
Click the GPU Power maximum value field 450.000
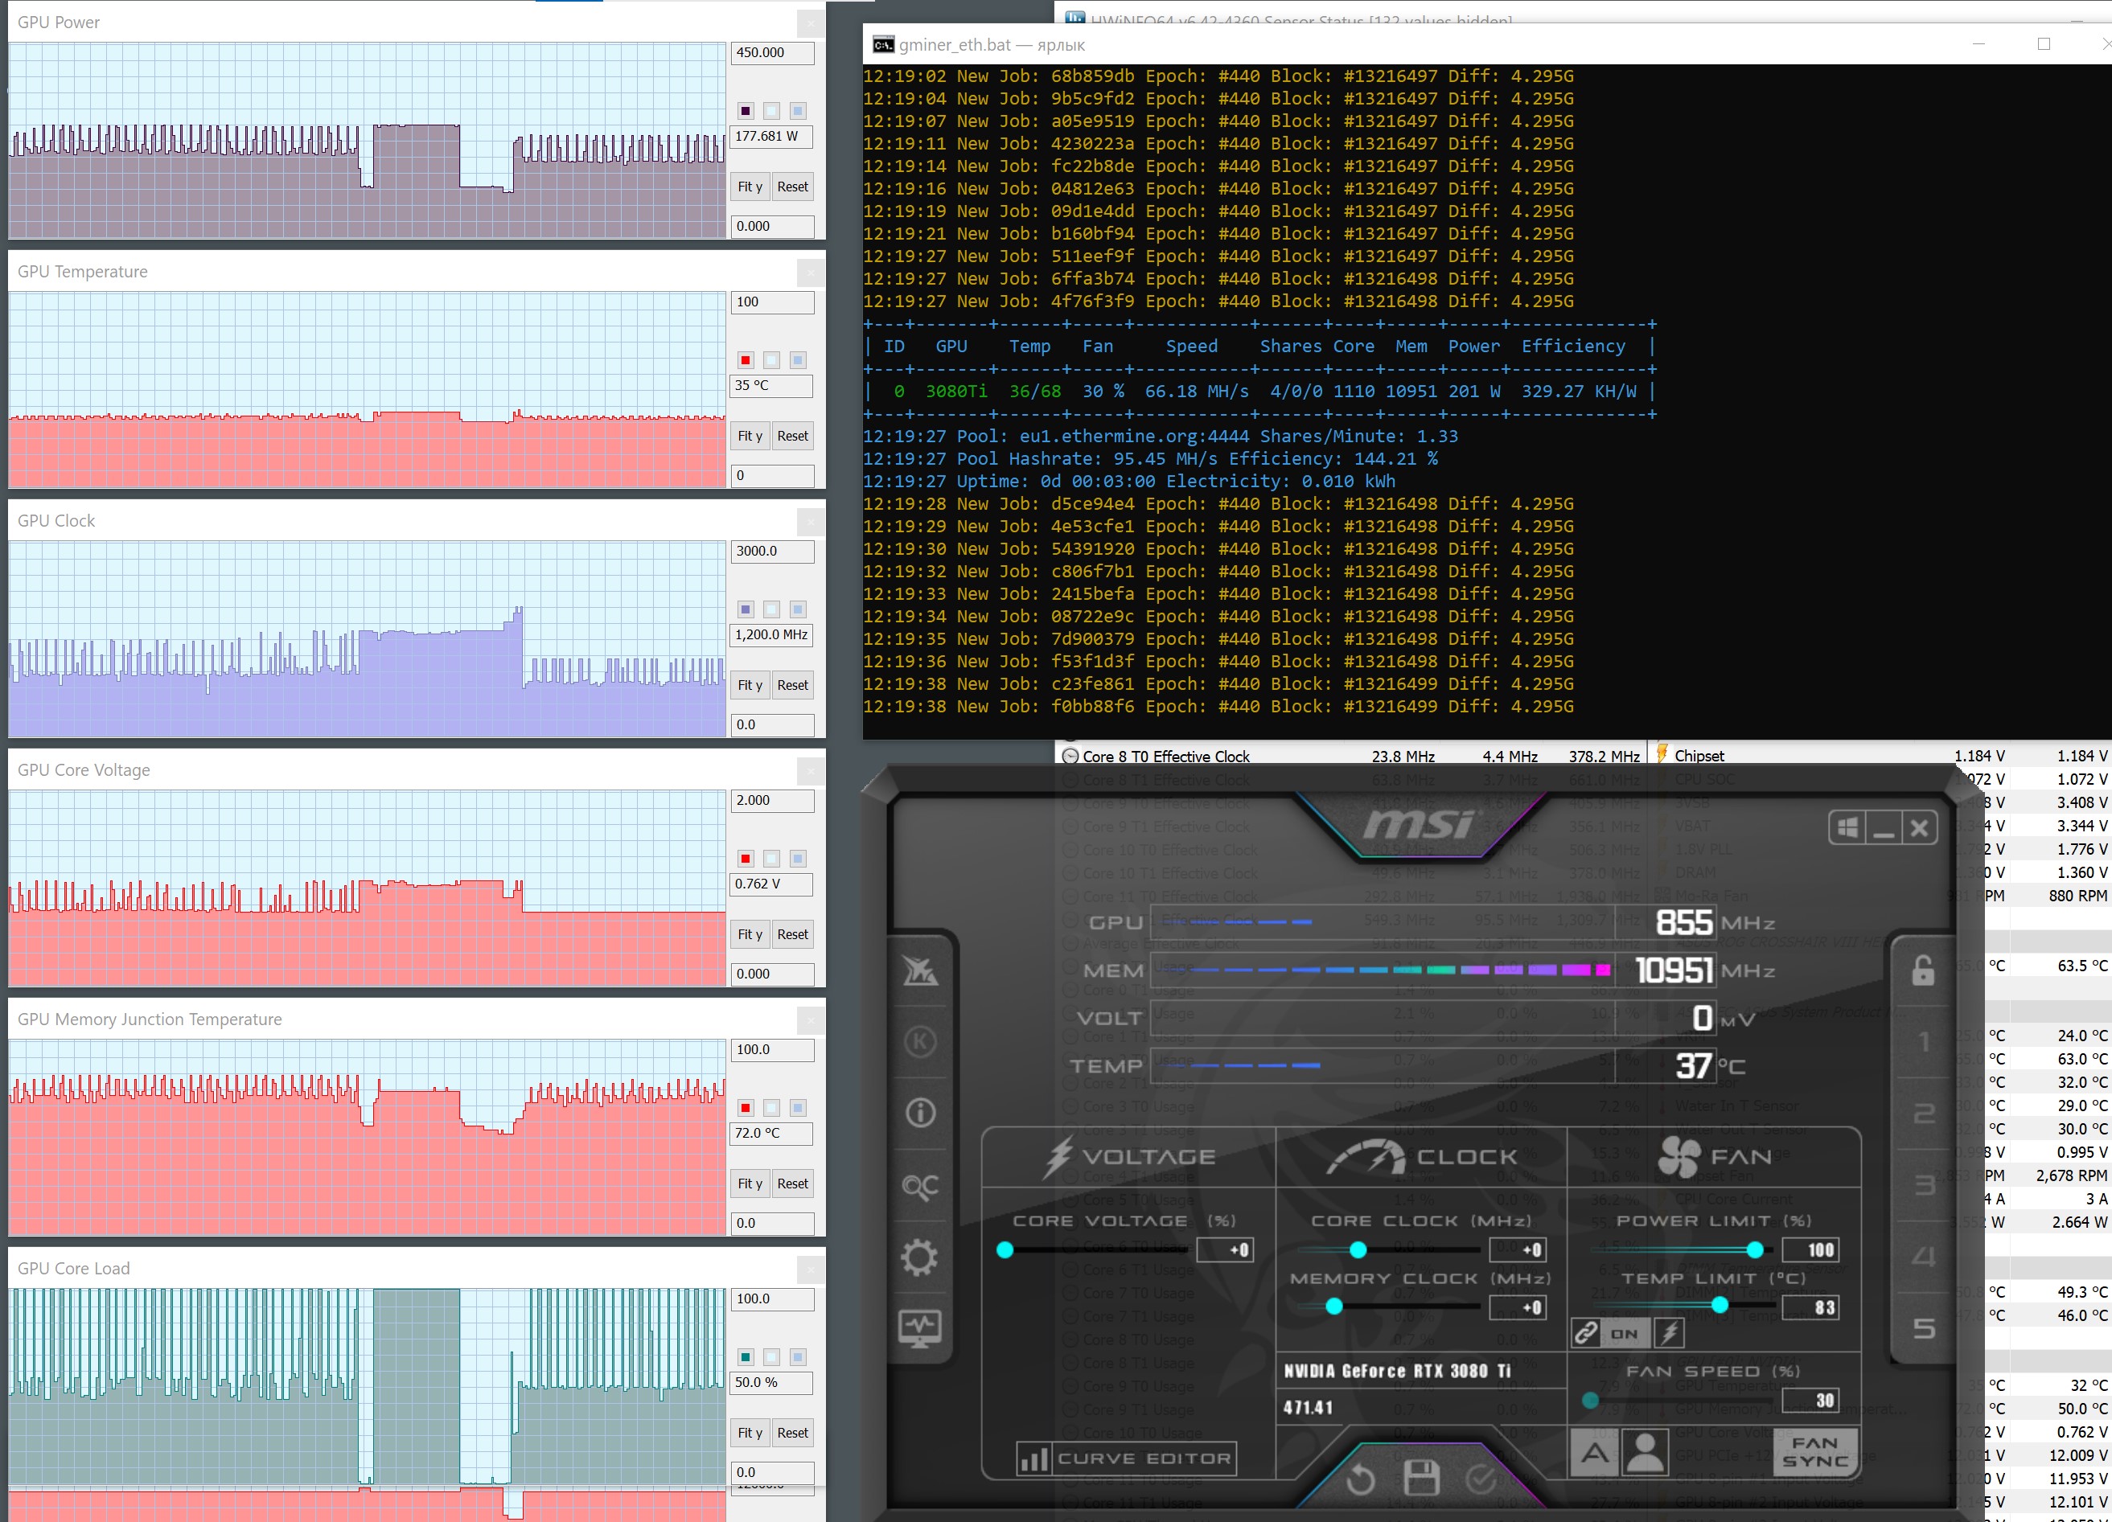coord(772,53)
